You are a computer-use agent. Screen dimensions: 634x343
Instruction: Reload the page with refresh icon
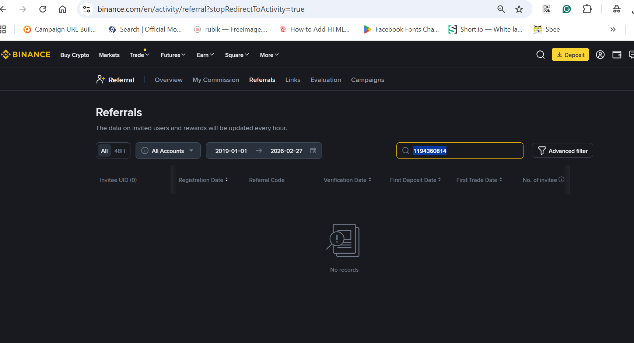[x=43, y=9]
